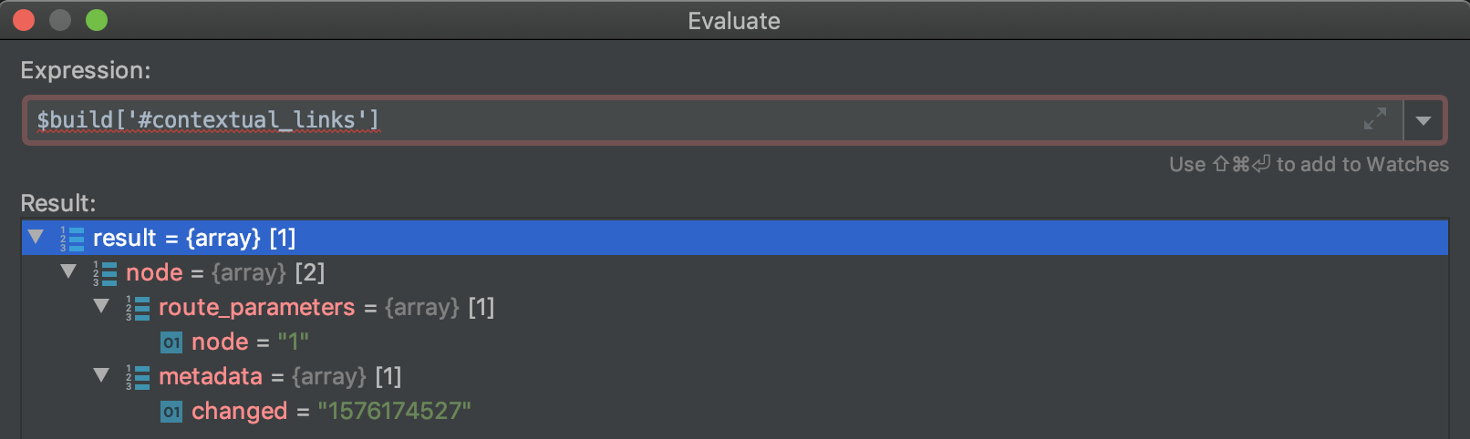Click into the $build expression input field
The height and width of the screenshot is (439, 1470).
[x=693, y=120]
